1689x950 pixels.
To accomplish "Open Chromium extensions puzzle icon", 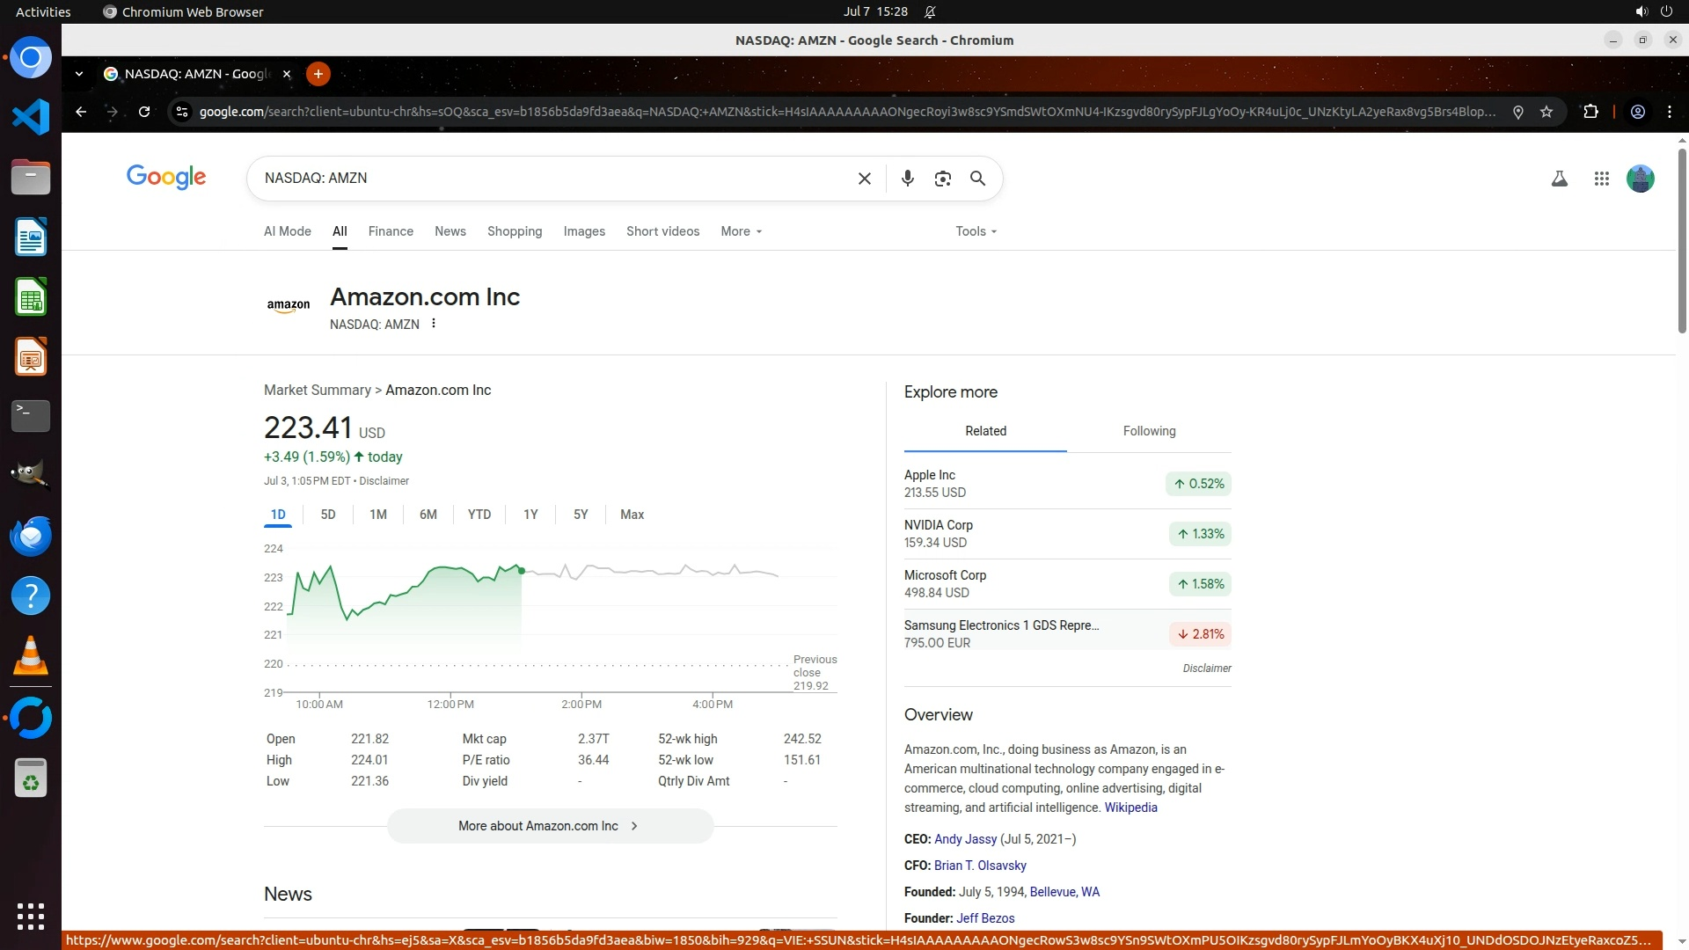I will click(x=1590, y=112).
